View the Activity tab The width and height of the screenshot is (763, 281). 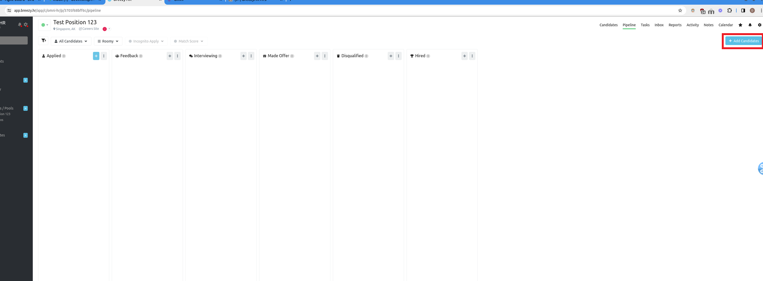tap(692, 25)
